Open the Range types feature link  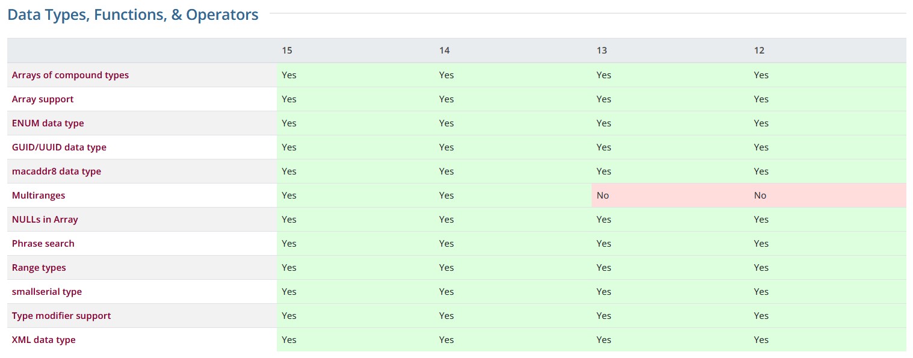(39, 268)
